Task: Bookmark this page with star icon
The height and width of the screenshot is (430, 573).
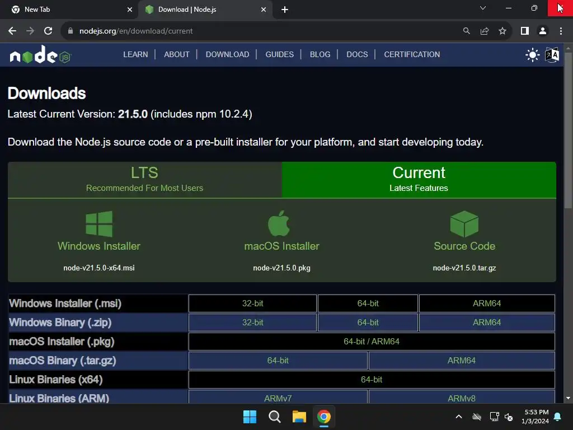Action: coord(502,31)
